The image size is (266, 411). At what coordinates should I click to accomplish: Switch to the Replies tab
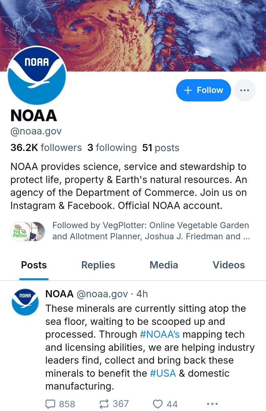point(98,265)
